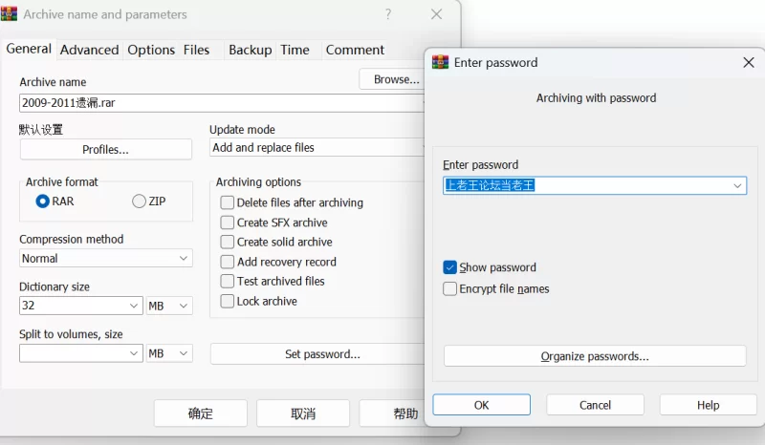Choose the RAR archive format

pos(43,201)
